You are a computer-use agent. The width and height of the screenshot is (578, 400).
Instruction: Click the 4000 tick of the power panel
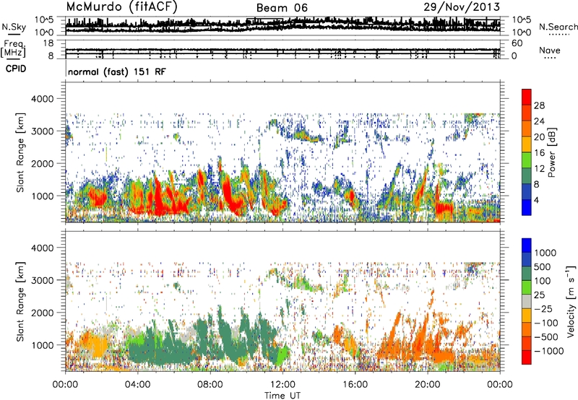pyautogui.click(x=43, y=99)
